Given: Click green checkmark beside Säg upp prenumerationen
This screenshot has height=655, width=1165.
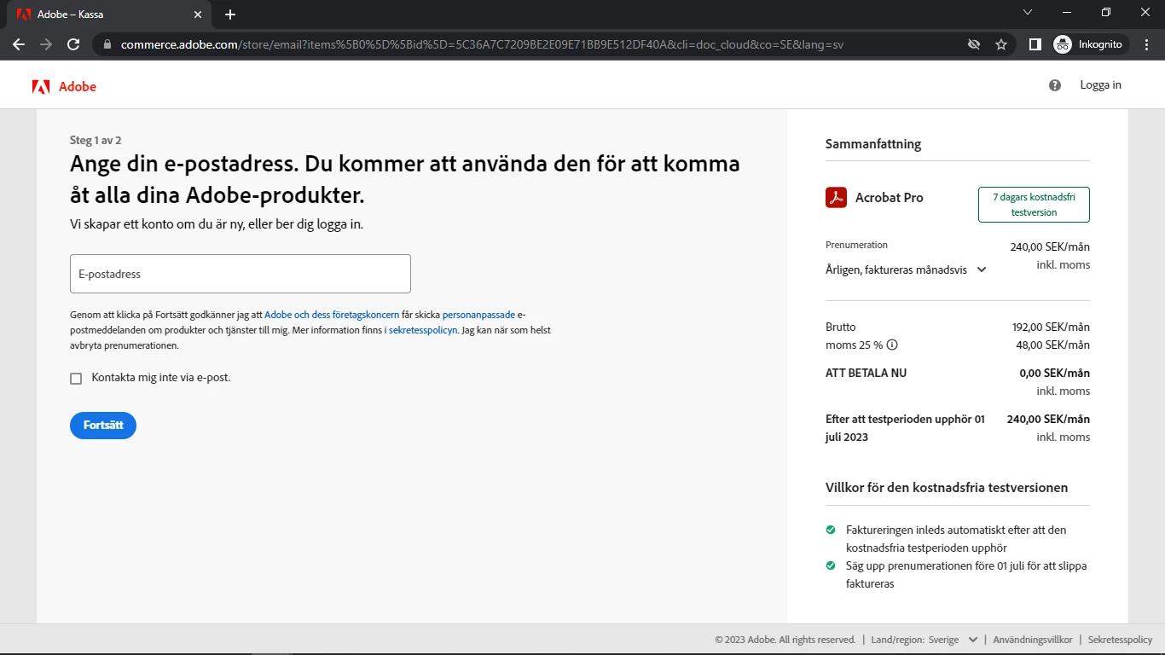Looking at the screenshot, I should coord(831,565).
